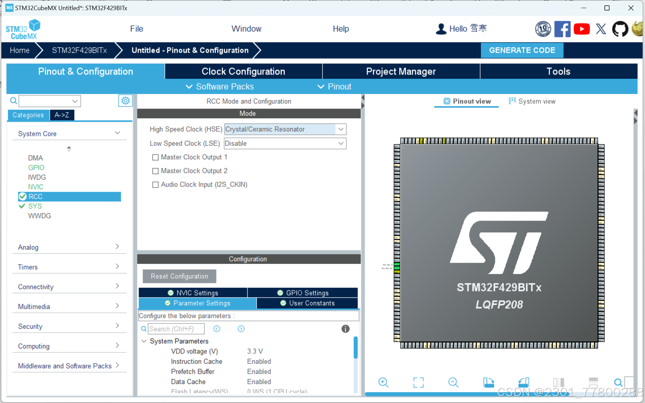Open the GPIO Settings tab
The width and height of the screenshot is (645, 403).
(303, 293)
